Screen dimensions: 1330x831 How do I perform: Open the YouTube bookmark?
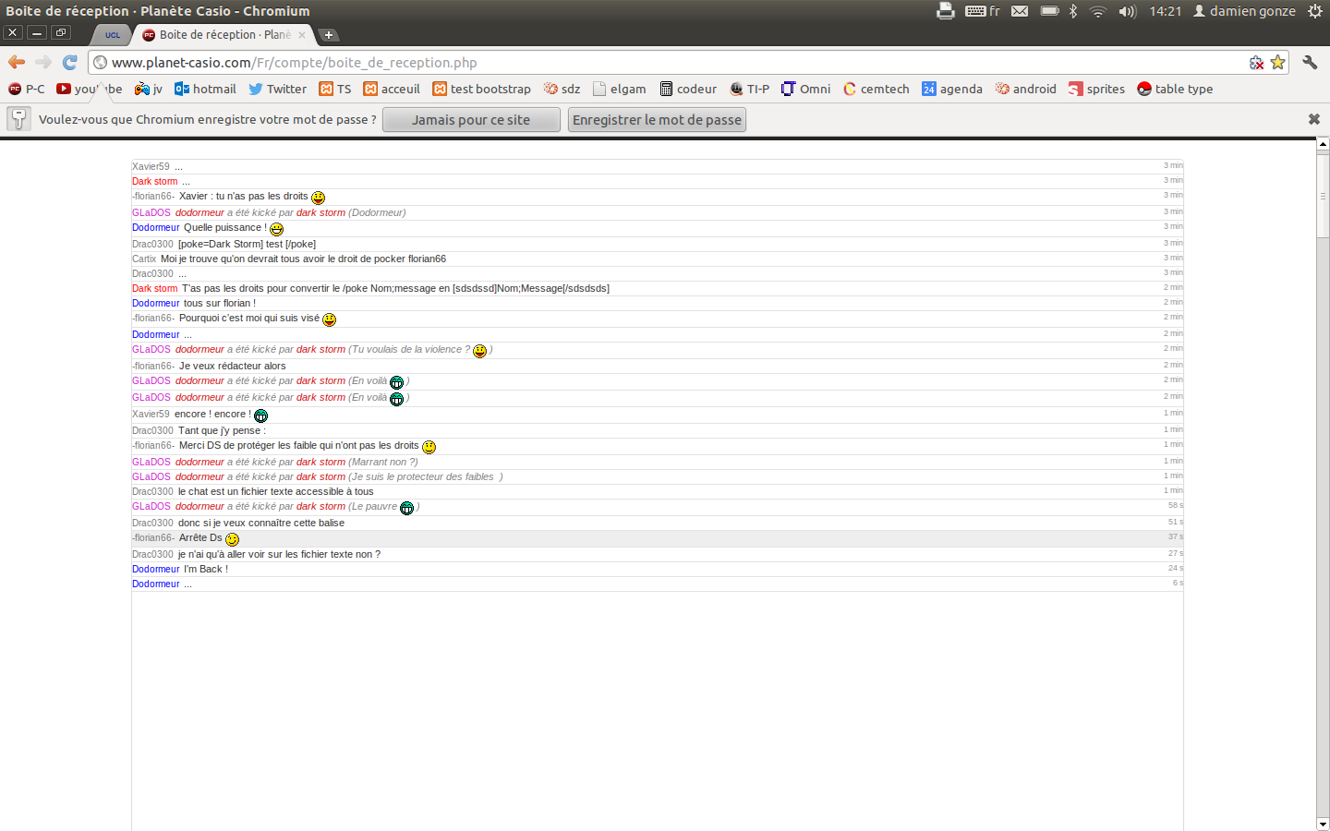pyautogui.click(x=89, y=89)
